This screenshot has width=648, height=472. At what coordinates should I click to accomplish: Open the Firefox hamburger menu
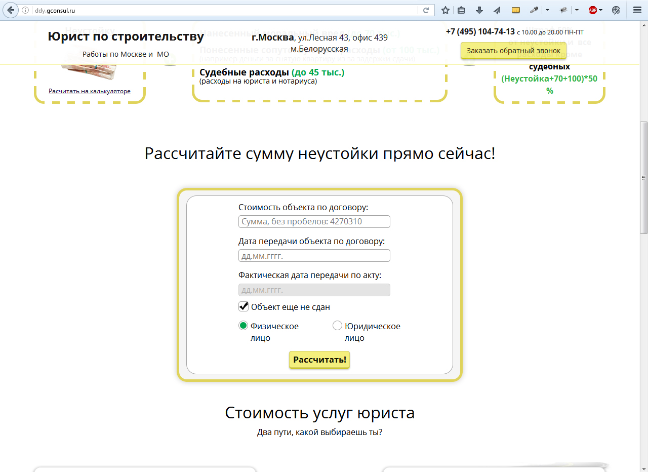(637, 10)
